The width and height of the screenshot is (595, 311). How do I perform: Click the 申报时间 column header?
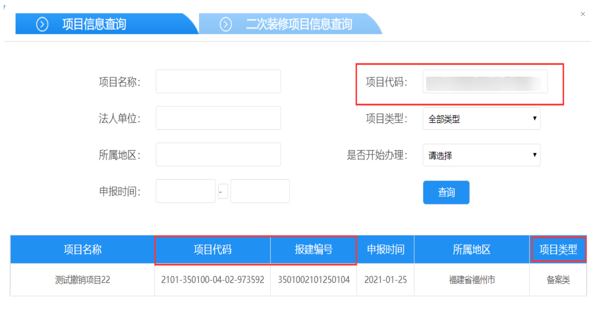click(385, 249)
